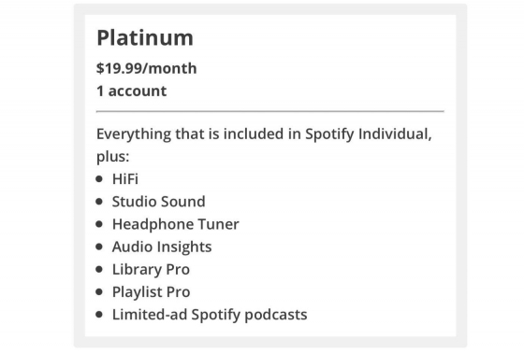
Task: Select the Playlist Pro feature item
Action: [151, 292]
